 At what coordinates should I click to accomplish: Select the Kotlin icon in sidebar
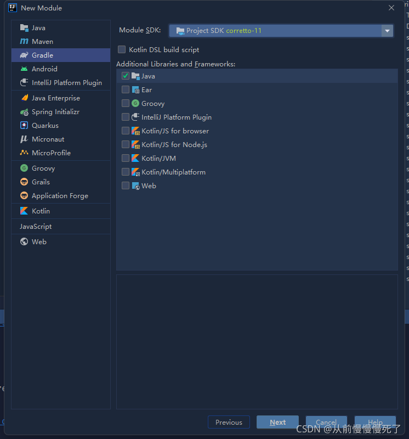pyautogui.click(x=24, y=211)
